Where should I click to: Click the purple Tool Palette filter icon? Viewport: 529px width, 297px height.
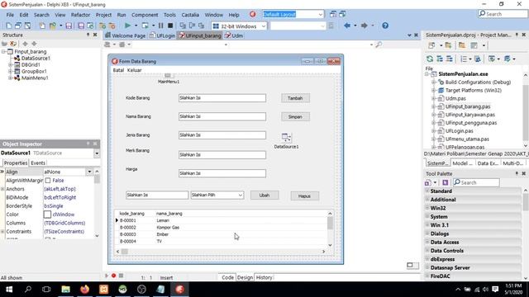[445, 182]
